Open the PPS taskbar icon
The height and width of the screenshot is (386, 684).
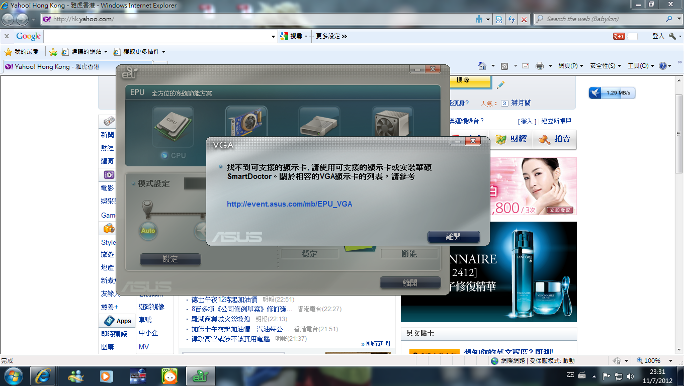click(x=170, y=376)
